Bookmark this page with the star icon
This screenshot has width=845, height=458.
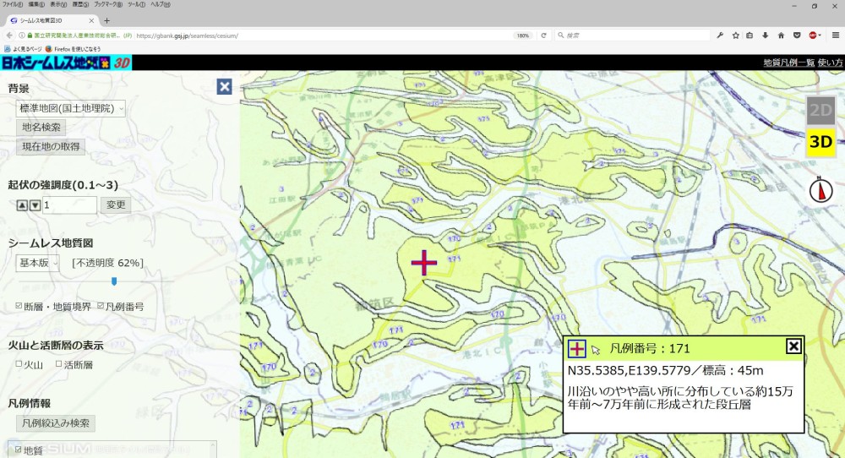pos(735,35)
